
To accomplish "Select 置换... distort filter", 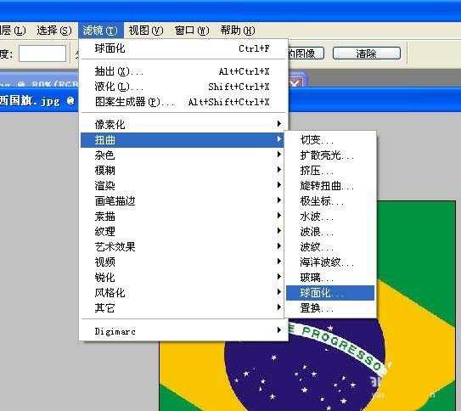I will [330, 307].
